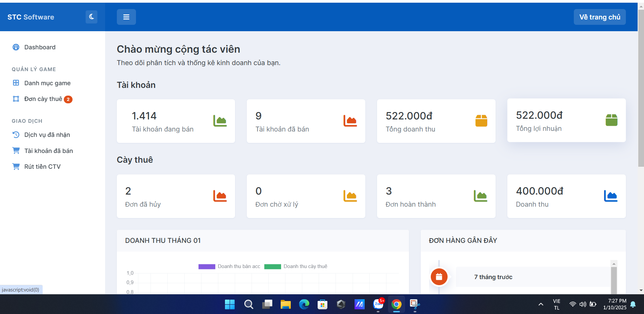This screenshot has height=314, width=644.
Task: Click blue chart icon on "Doanh thu" card
Action: point(610,196)
